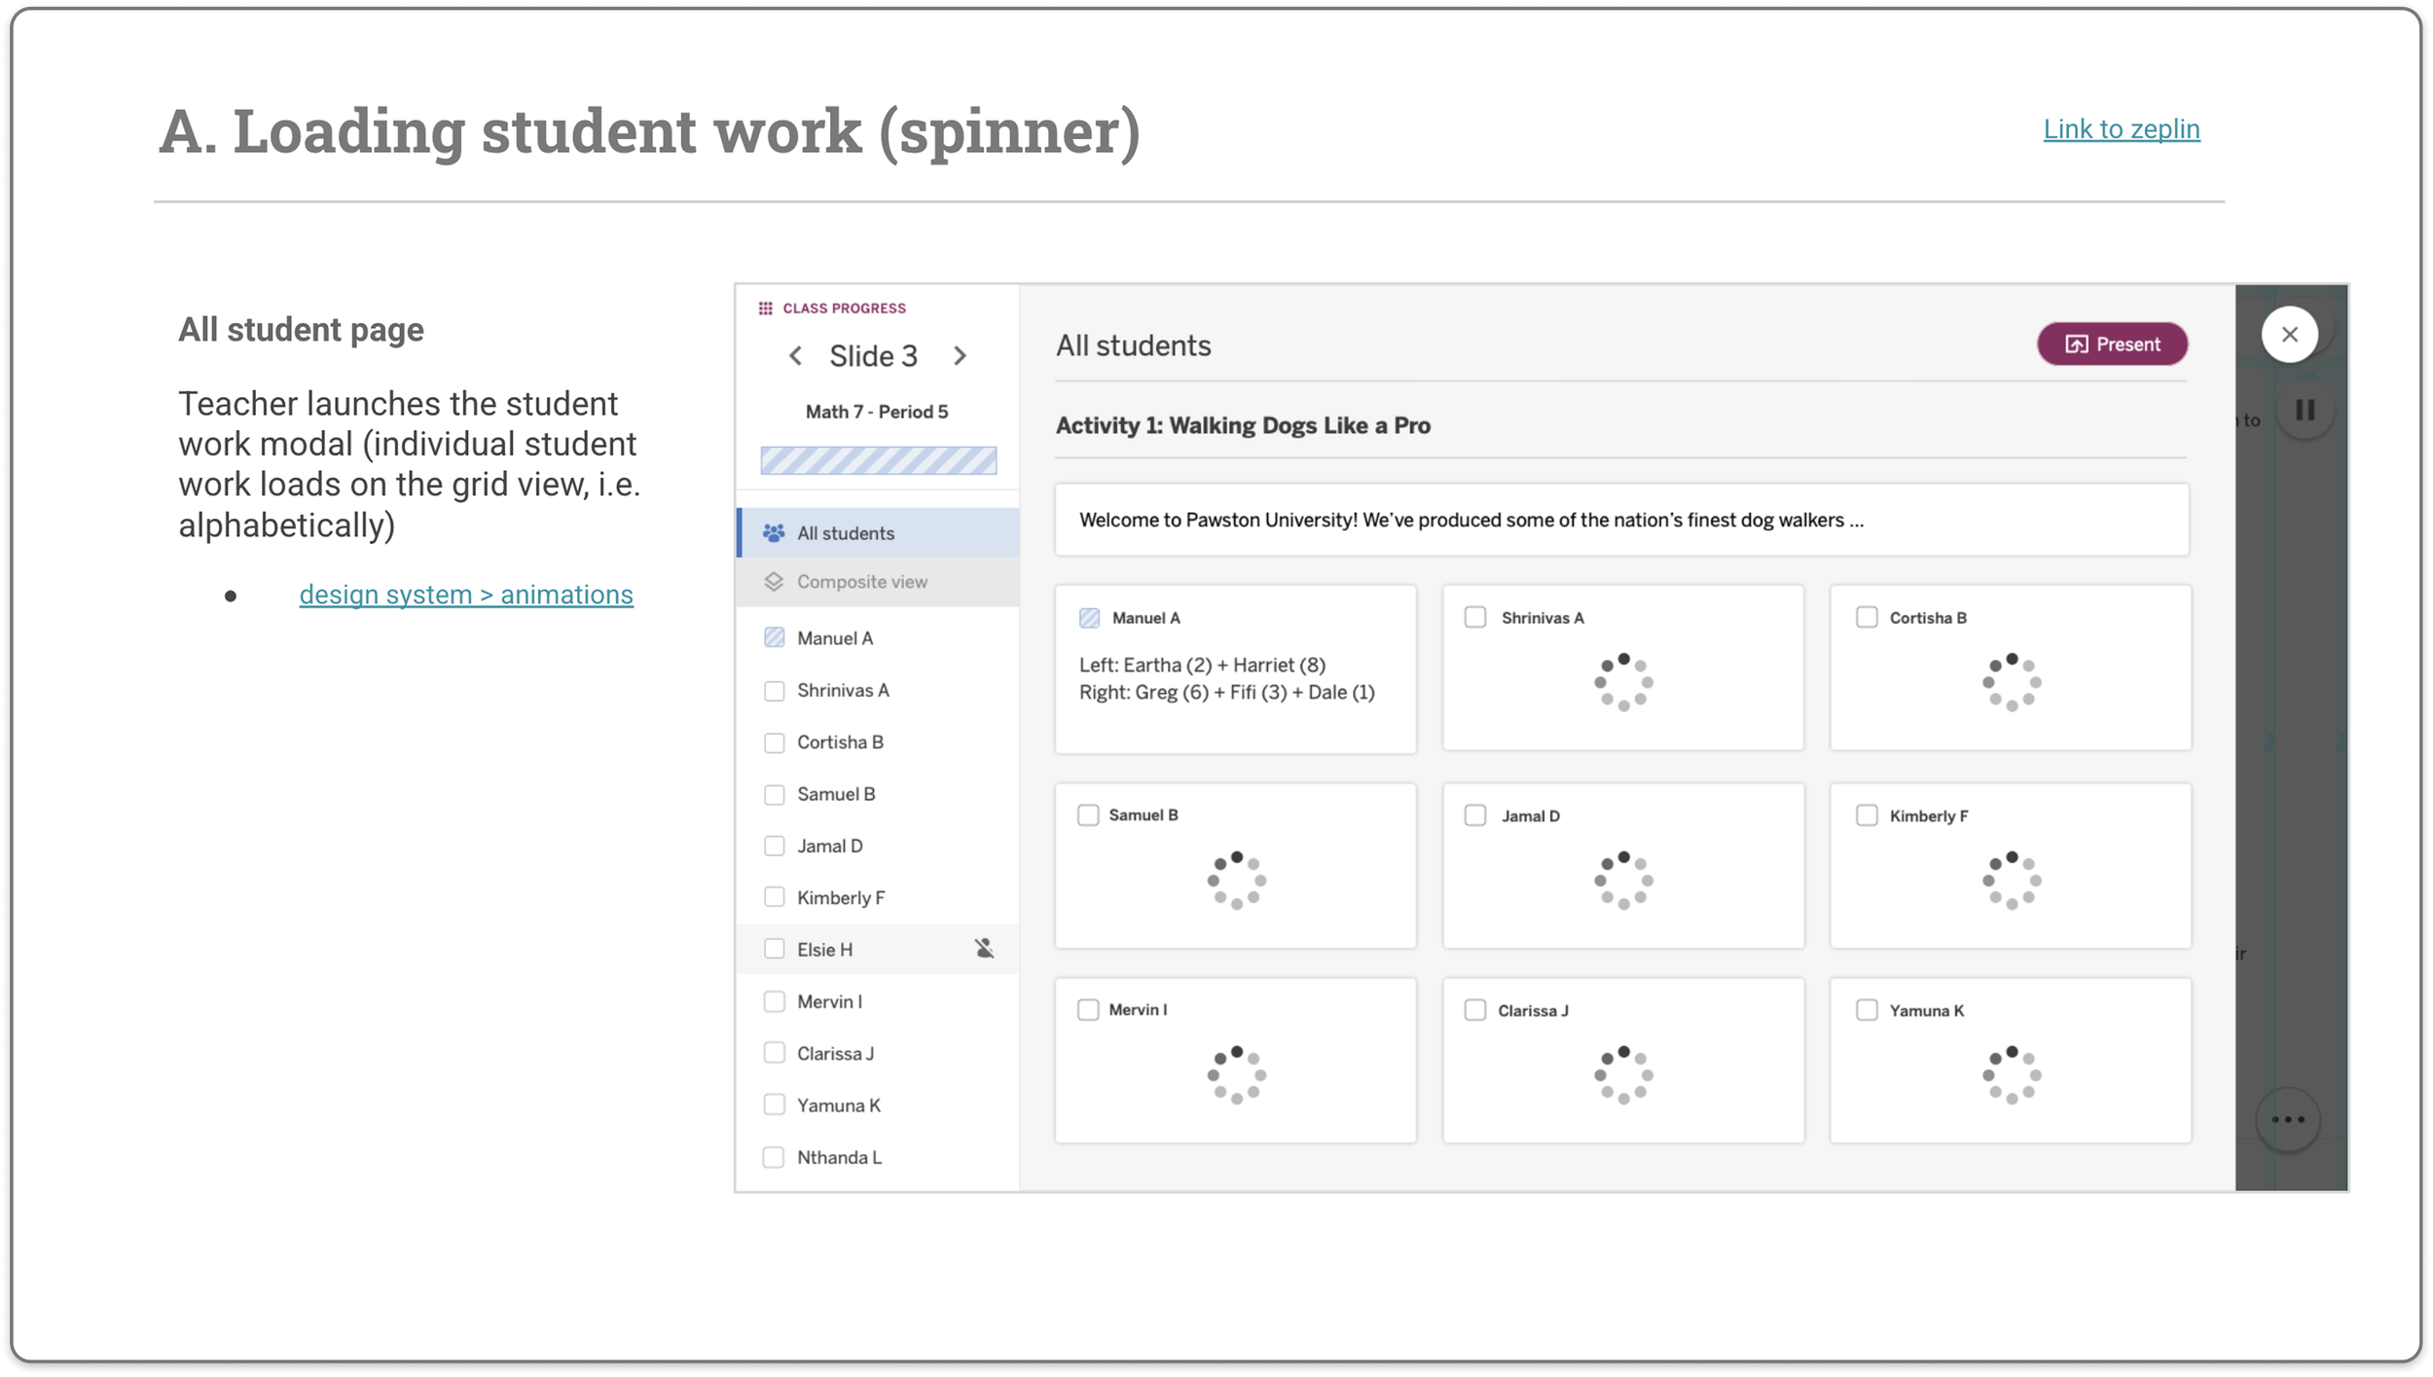Check the Samuel B grid card checkbox

pos(1088,815)
